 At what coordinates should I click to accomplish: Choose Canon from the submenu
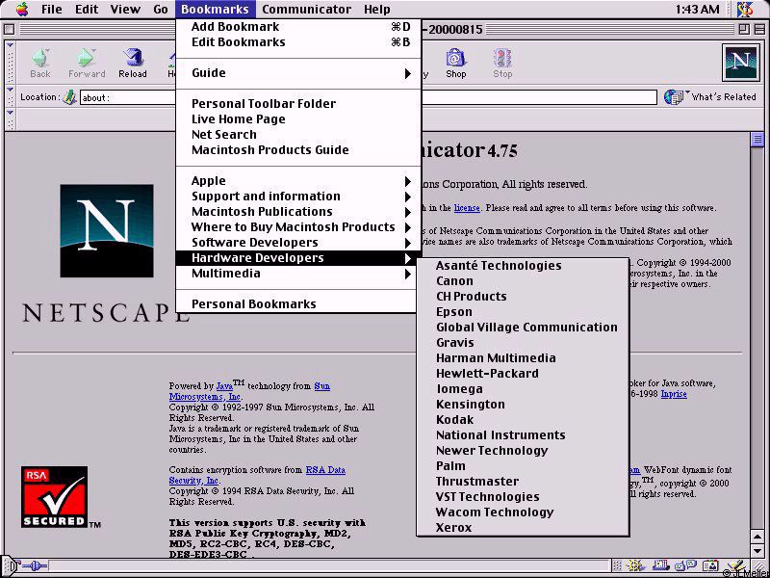click(x=523, y=281)
